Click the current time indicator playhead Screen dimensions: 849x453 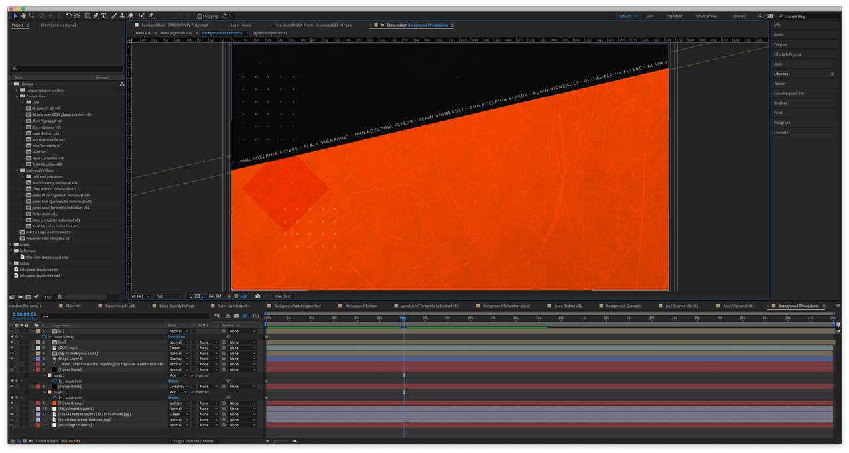pyautogui.click(x=404, y=318)
